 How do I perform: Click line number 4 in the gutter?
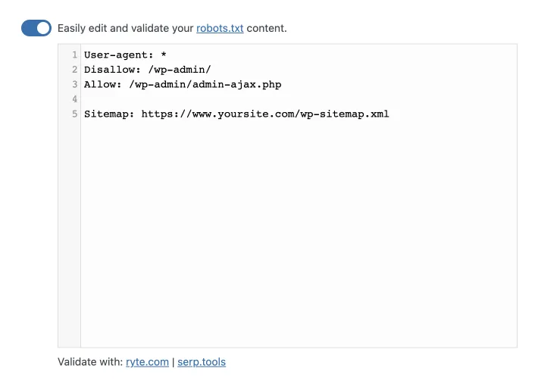coord(75,99)
